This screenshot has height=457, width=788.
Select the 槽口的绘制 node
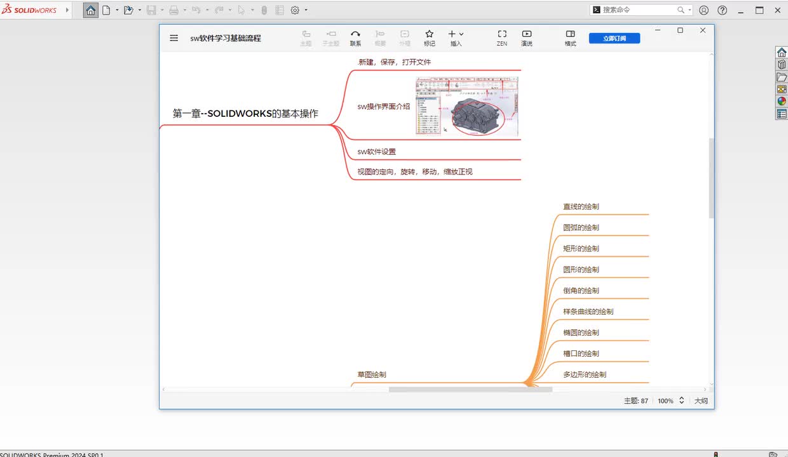pyautogui.click(x=581, y=354)
